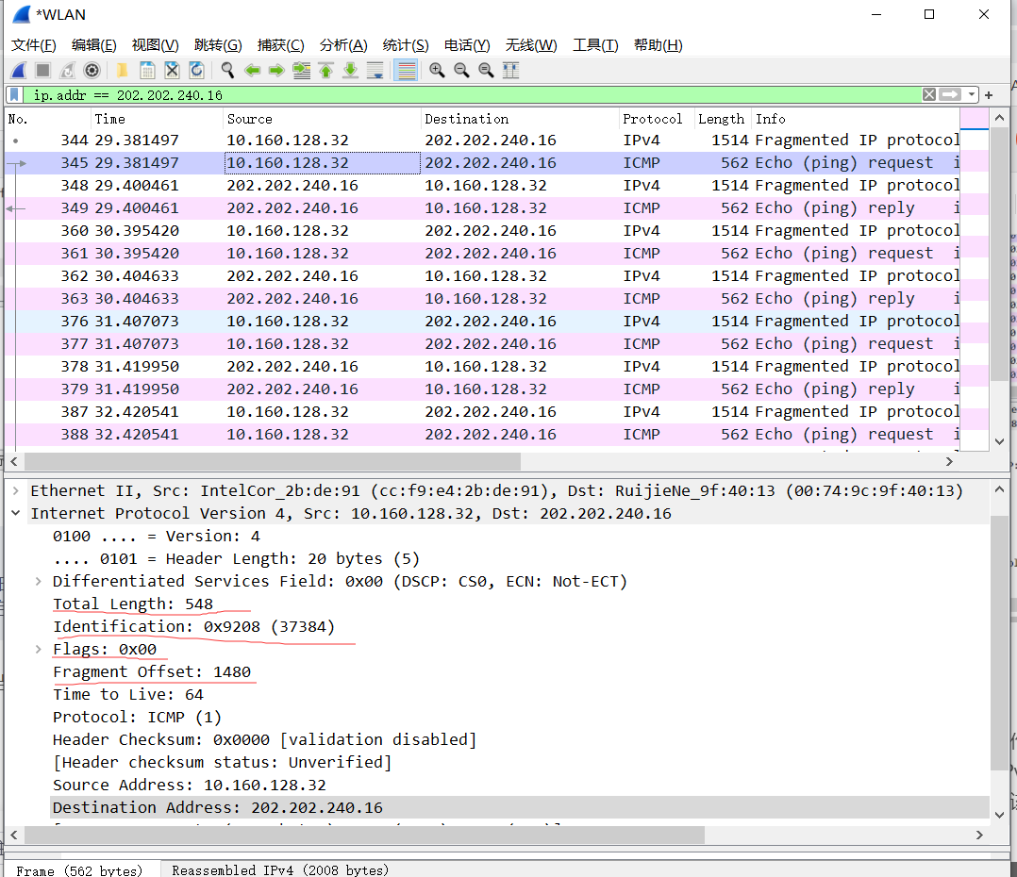Click the display filter input field
1017x877 pixels.
pyautogui.click(x=472, y=94)
